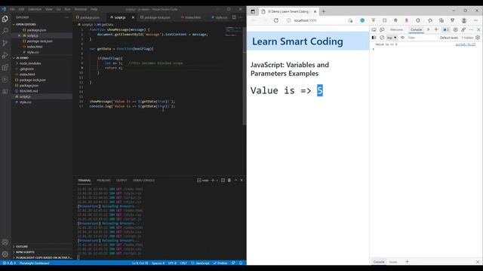This screenshot has width=483, height=271.
Task: Click the Prettier status bar item
Action: [220, 263]
